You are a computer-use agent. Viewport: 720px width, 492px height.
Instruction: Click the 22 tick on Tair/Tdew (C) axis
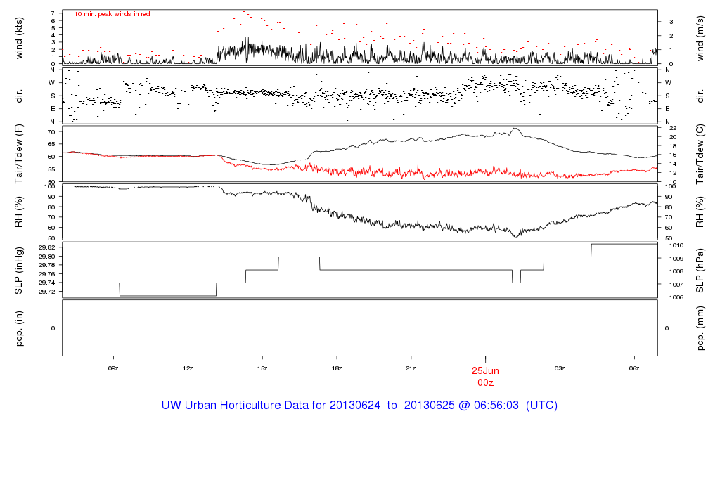(673, 128)
